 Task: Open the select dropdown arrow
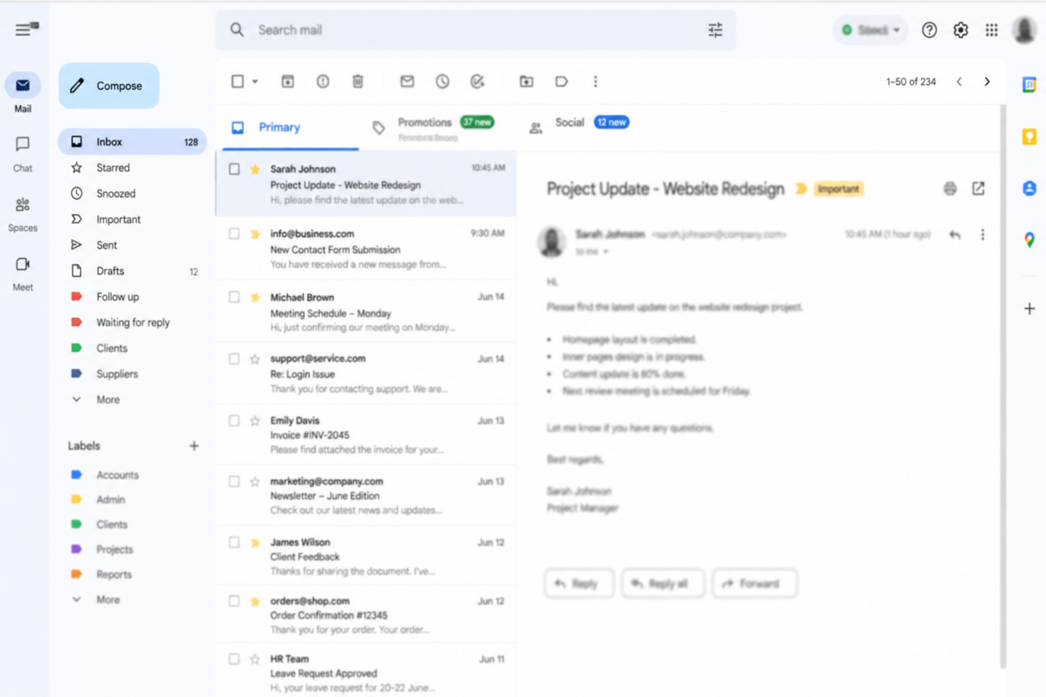(x=255, y=82)
